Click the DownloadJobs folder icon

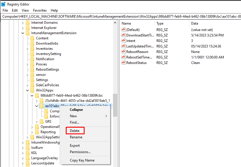(x=32, y=43)
